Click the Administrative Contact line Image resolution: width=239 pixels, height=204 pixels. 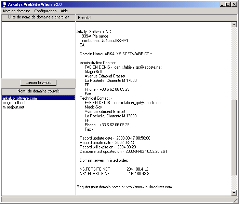[x=98, y=63]
